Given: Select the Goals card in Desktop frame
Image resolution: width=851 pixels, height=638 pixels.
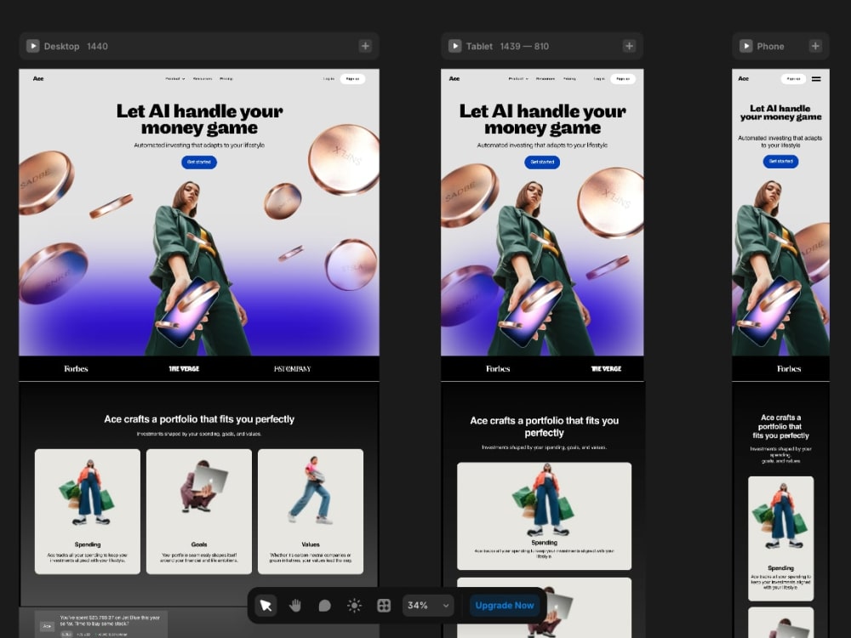Looking at the screenshot, I should point(199,511).
